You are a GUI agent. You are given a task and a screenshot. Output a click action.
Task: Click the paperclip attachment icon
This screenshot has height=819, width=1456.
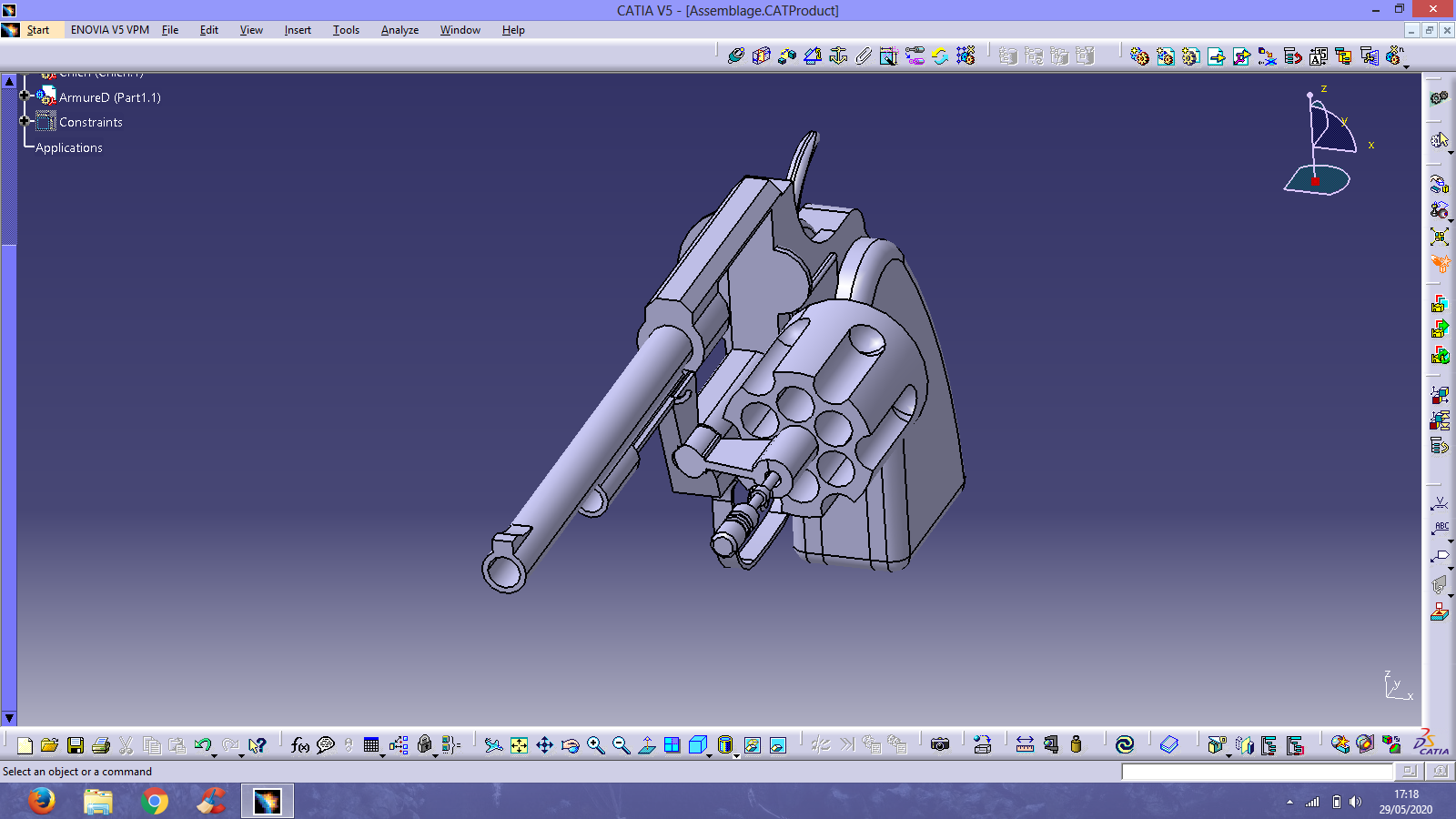click(864, 56)
